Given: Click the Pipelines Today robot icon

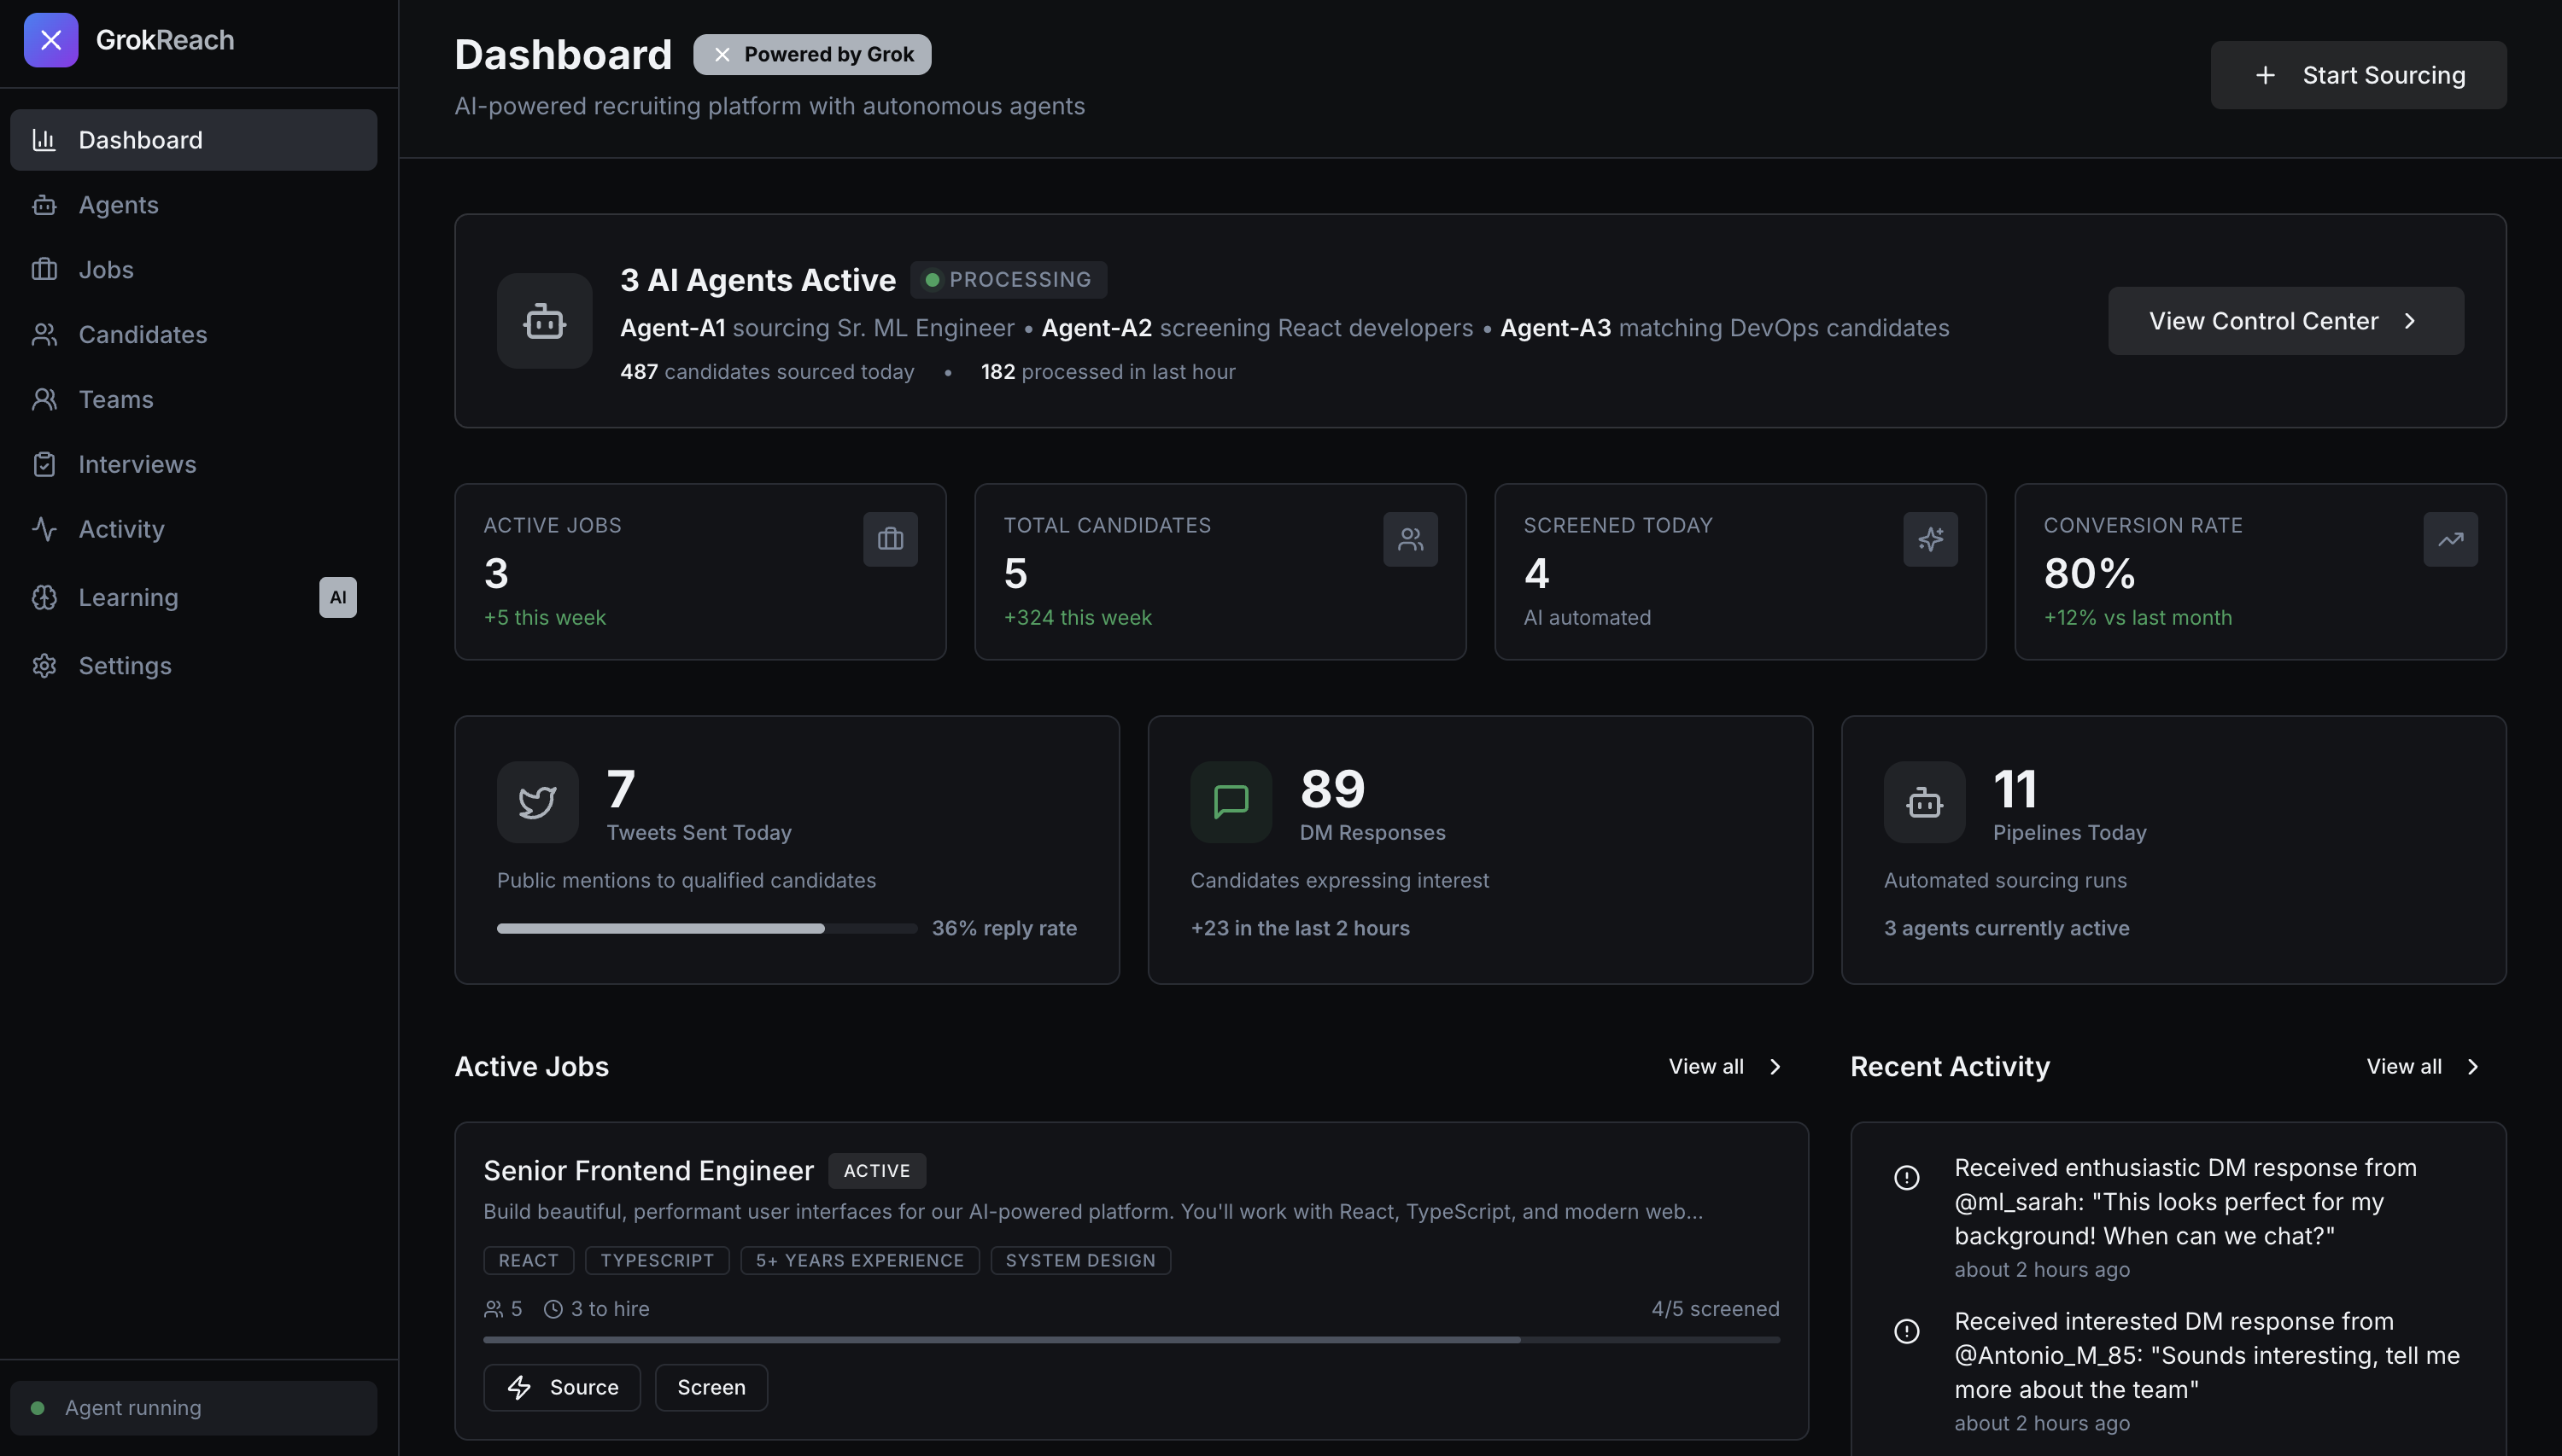Looking at the screenshot, I should [1924, 802].
